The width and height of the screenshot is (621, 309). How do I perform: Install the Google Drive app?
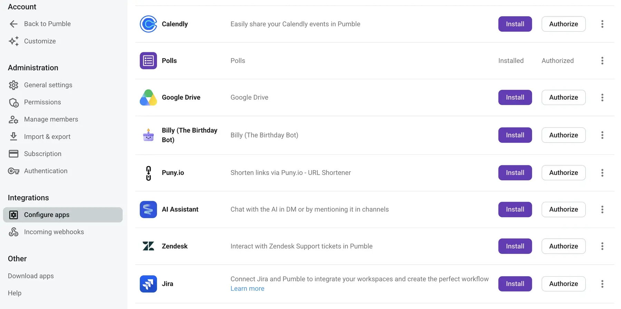pyautogui.click(x=515, y=97)
